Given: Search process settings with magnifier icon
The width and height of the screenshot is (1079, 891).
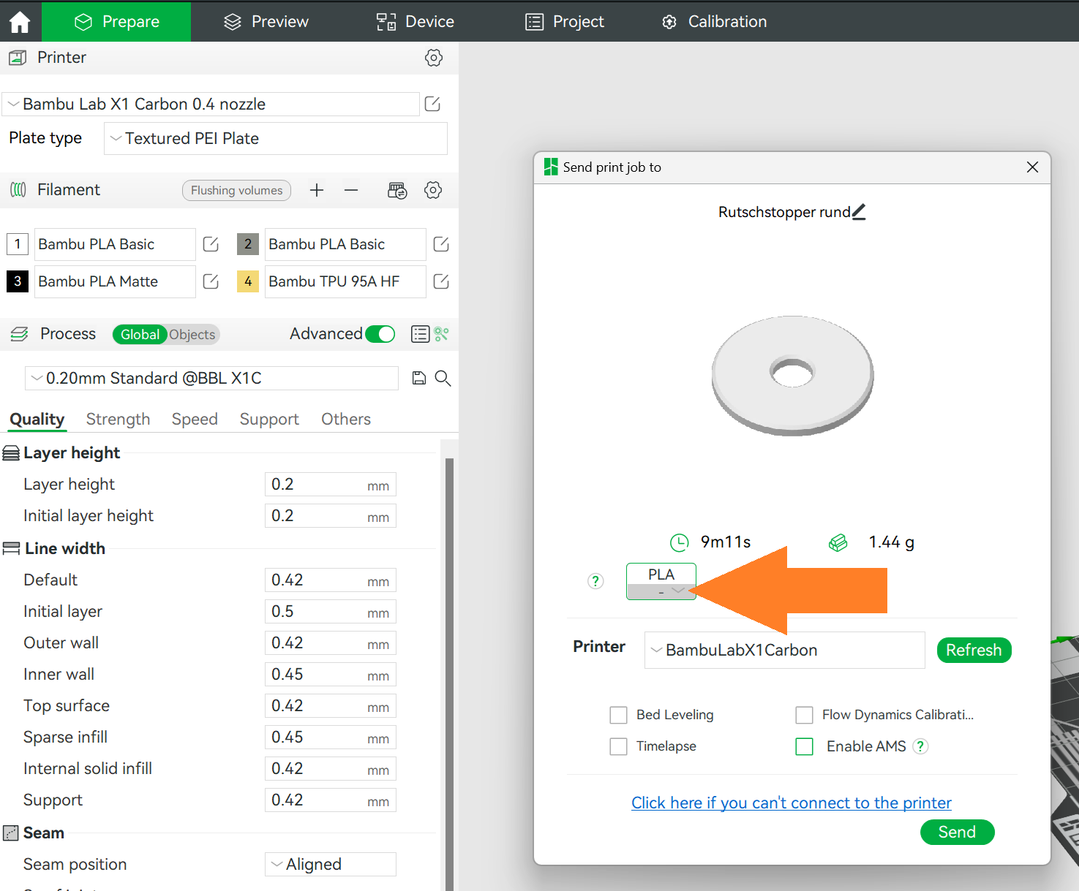Looking at the screenshot, I should (443, 378).
